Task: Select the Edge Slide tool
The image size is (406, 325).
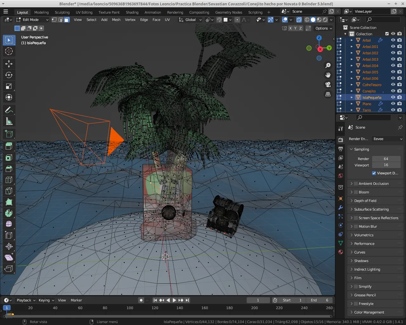Action: pyautogui.click(x=9, y=235)
